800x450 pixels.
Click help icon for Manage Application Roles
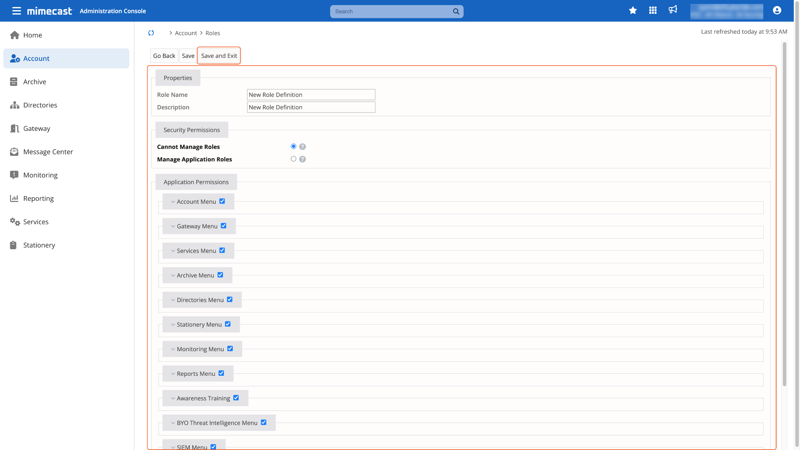[302, 159]
